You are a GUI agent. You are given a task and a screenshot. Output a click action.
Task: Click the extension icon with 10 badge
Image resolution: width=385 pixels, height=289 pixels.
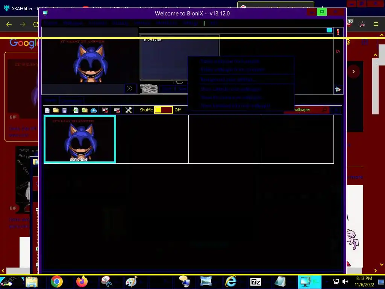click(x=350, y=23)
